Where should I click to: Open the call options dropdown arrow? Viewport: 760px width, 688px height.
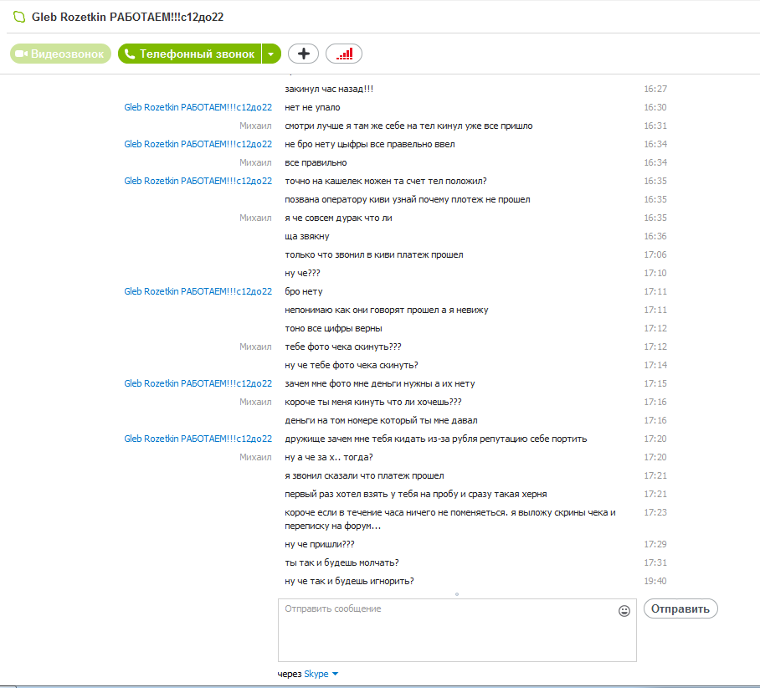coord(271,54)
